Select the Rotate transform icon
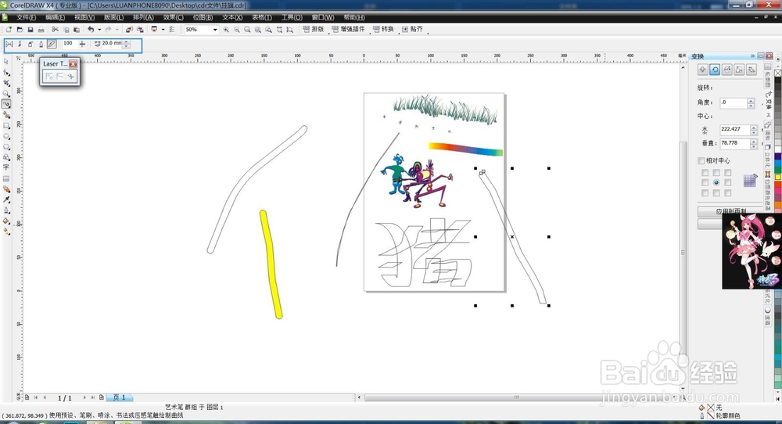Viewport: 782px width, 424px height. pyautogui.click(x=715, y=70)
